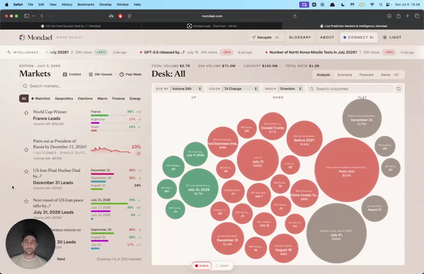This screenshot has height=274, width=424.
Task: Click the gray July 31 $460K bubble
Action: (337, 233)
